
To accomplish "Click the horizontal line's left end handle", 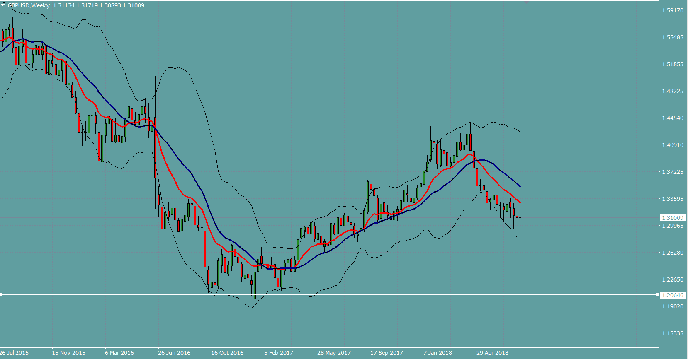I will 1,294.
